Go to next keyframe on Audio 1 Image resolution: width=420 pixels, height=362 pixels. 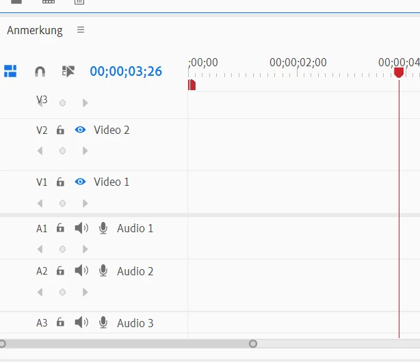coord(86,249)
